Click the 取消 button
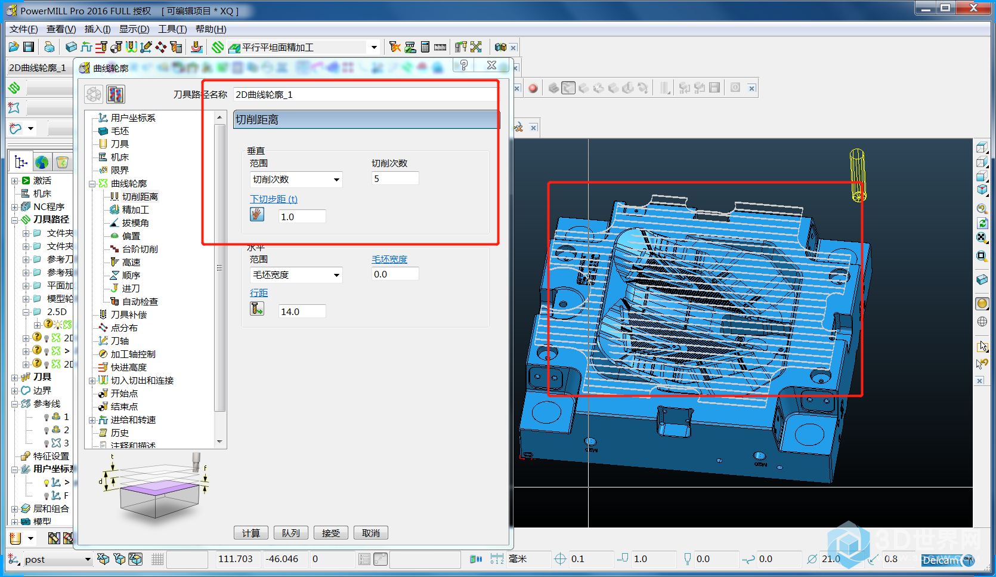The image size is (996, 577). point(371,533)
